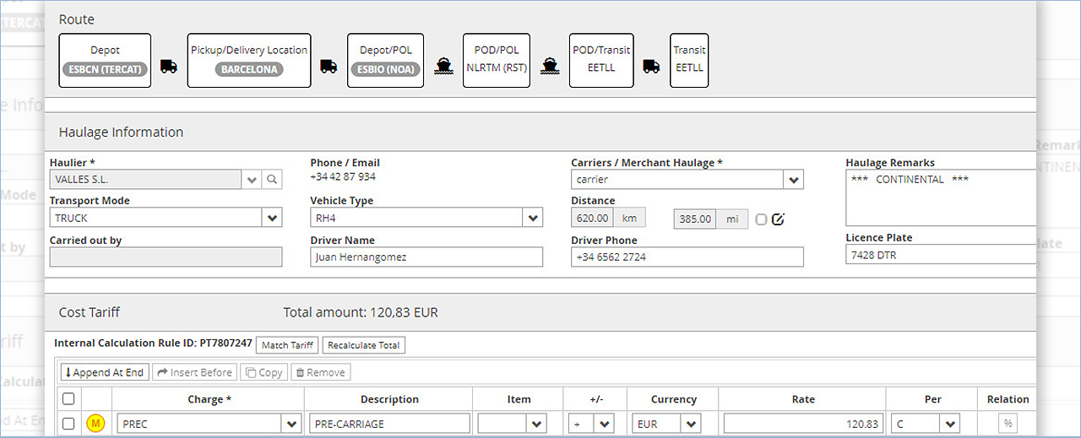The width and height of the screenshot is (1081, 438).
Task: Open the Transport Mode dropdown
Action: tap(272, 219)
